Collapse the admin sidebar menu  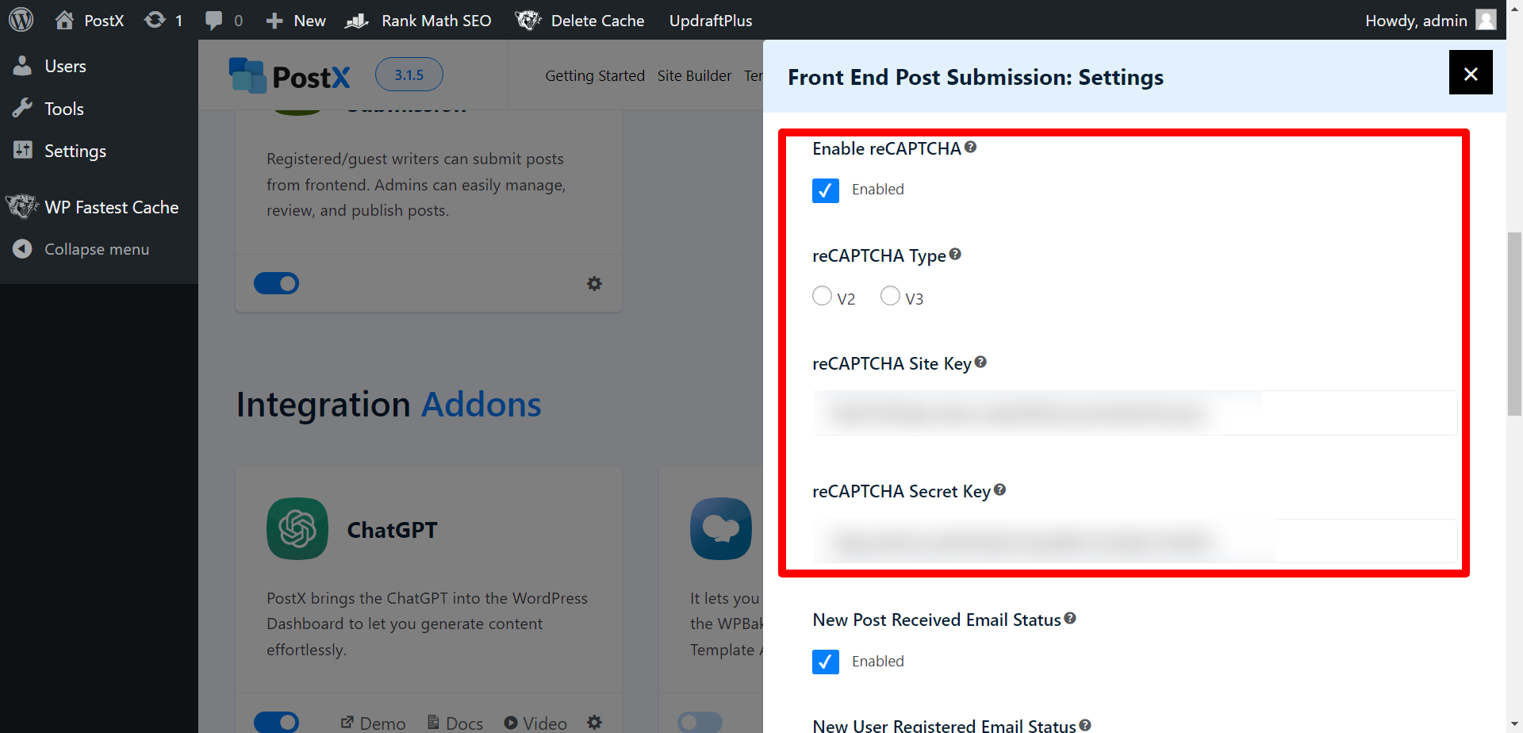click(96, 248)
